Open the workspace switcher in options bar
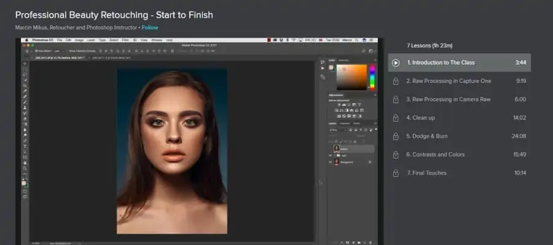553x245 pixels. (x=371, y=51)
